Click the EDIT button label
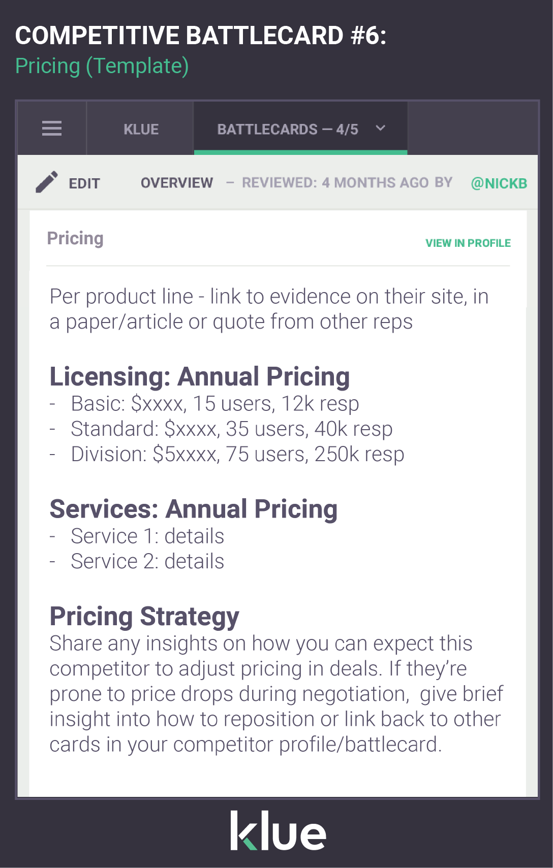 coord(84,183)
